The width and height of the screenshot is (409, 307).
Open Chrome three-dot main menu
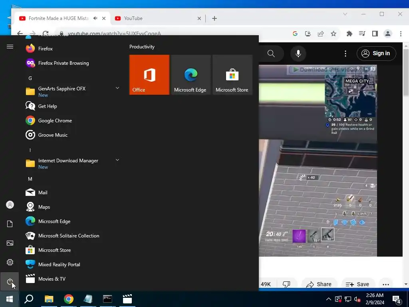click(401, 34)
